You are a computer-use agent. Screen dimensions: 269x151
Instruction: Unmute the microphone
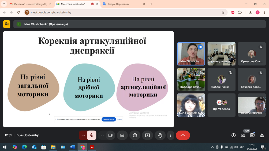point(92,135)
